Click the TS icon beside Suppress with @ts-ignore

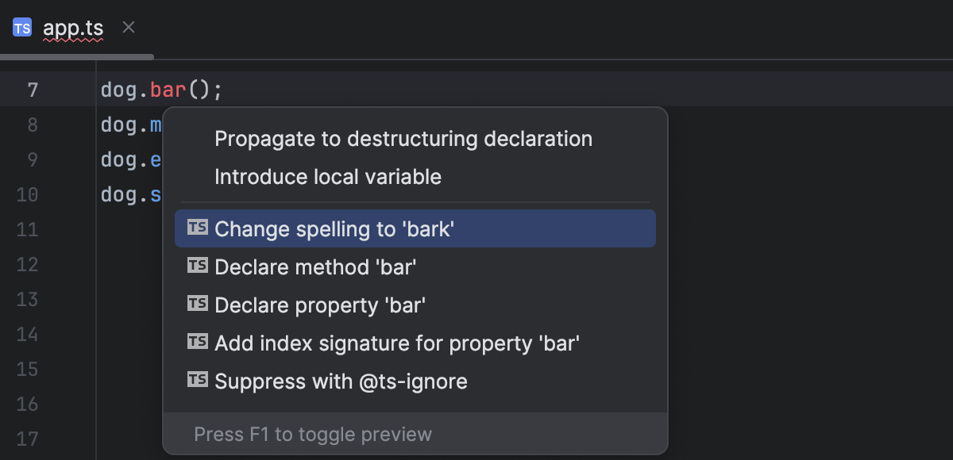click(196, 381)
